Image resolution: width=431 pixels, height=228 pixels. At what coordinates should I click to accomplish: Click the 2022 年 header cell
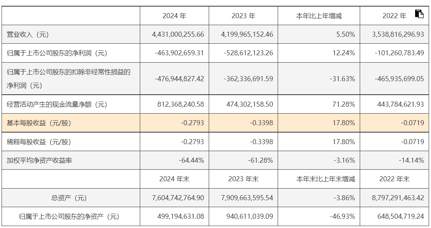click(394, 16)
